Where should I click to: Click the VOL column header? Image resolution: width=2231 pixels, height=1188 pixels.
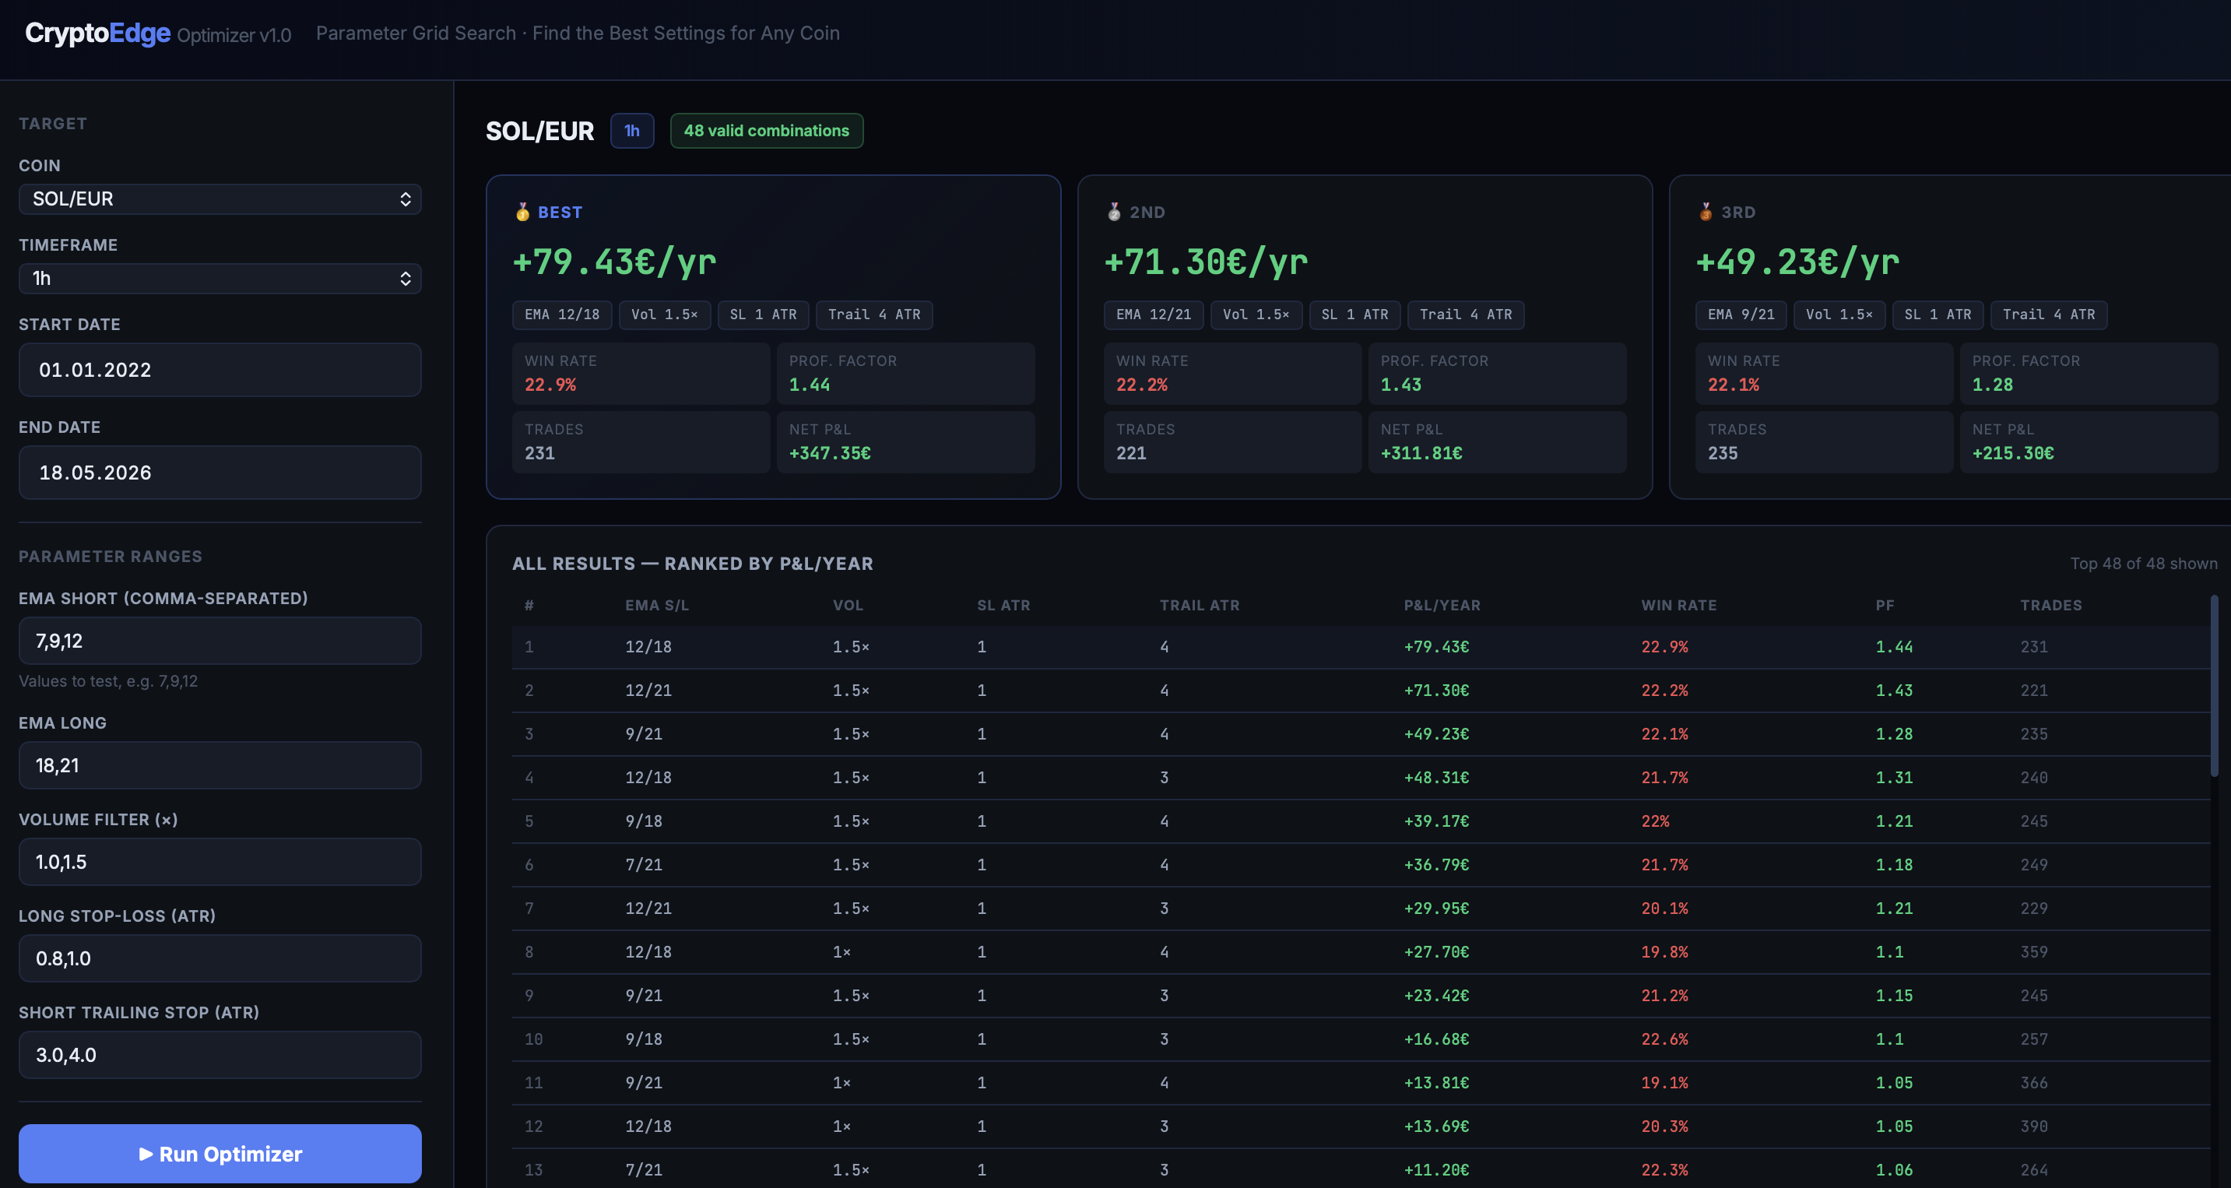(x=848, y=605)
